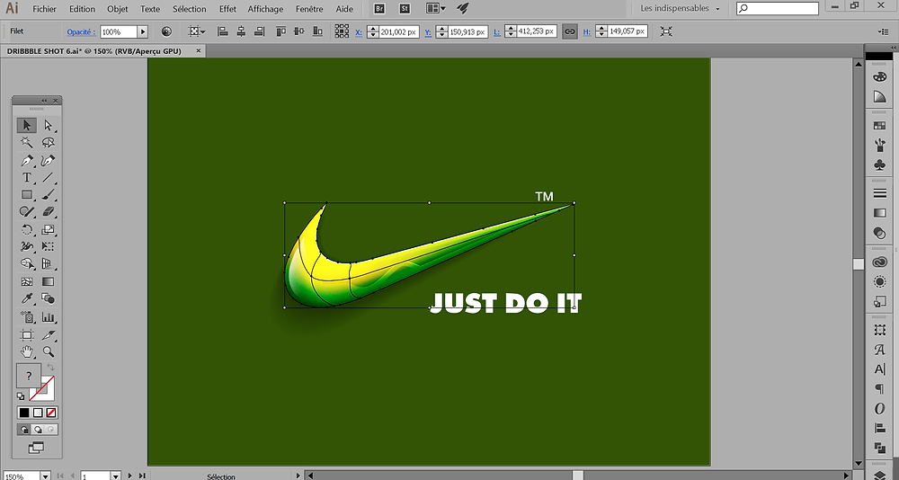The image size is (899, 480).
Task: Select the Gradient tool in toolbox
Action: point(49,281)
